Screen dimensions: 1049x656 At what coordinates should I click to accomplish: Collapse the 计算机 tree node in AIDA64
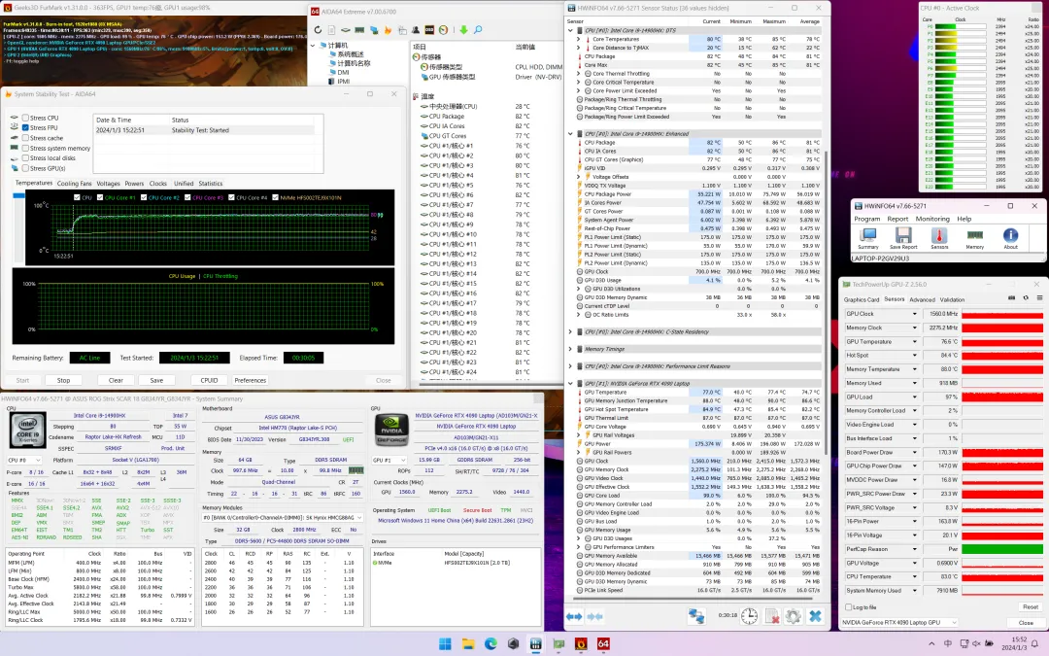(313, 46)
